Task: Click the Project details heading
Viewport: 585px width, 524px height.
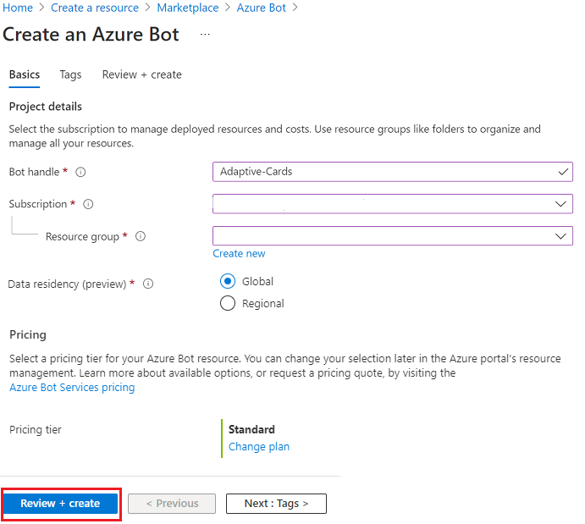Action: coord(46,107)
